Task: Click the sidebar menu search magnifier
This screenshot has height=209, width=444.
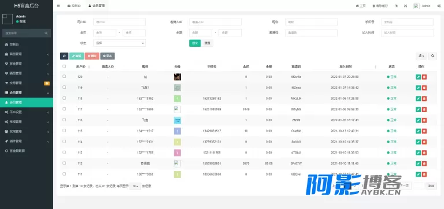Action: [46, 33]
